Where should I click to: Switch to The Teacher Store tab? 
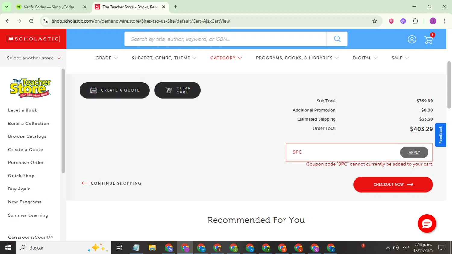(x=130, y=7)
